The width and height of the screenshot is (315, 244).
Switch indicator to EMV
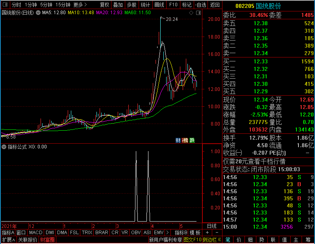(x=159, y=233)
